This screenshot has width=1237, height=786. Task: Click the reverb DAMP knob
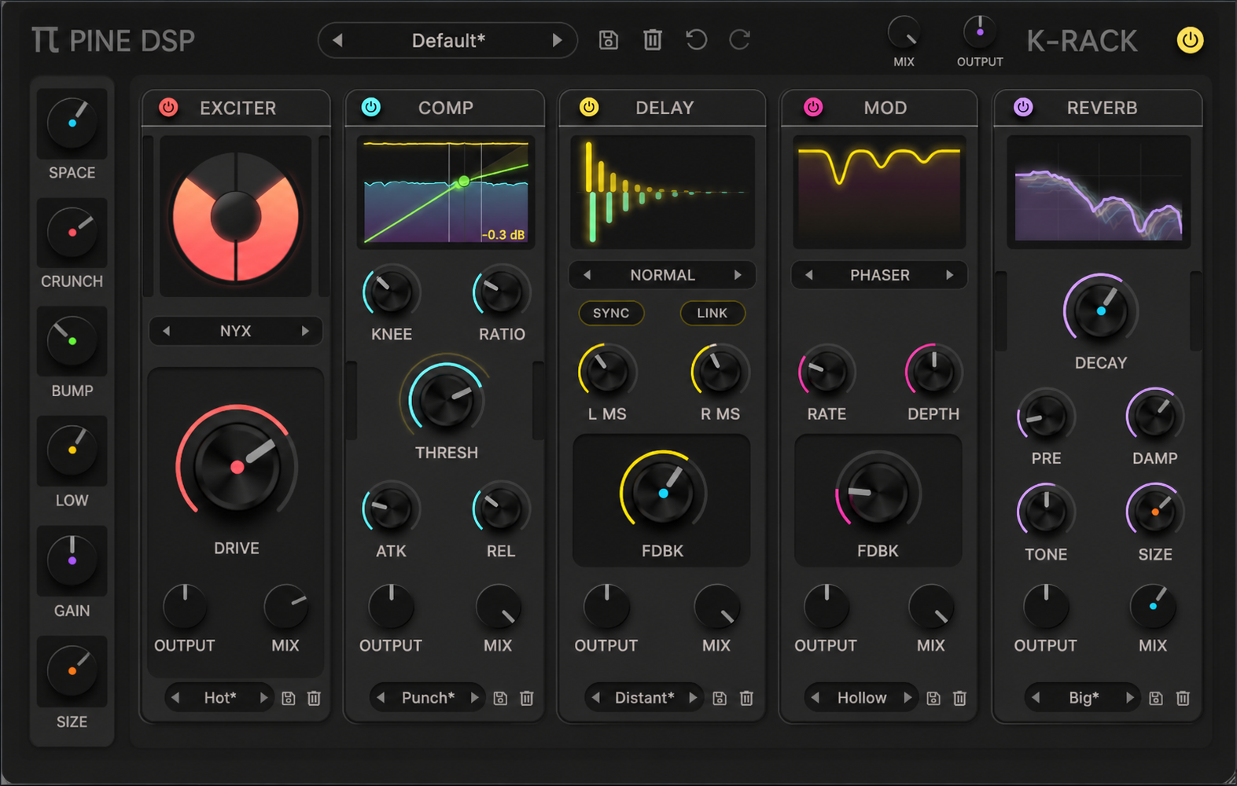coord(1154,417)
